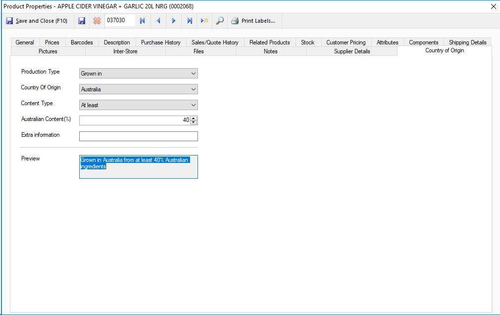Switch to the General tab
Viewport: 500px width, 315px height.
click(x=25, y=42)
